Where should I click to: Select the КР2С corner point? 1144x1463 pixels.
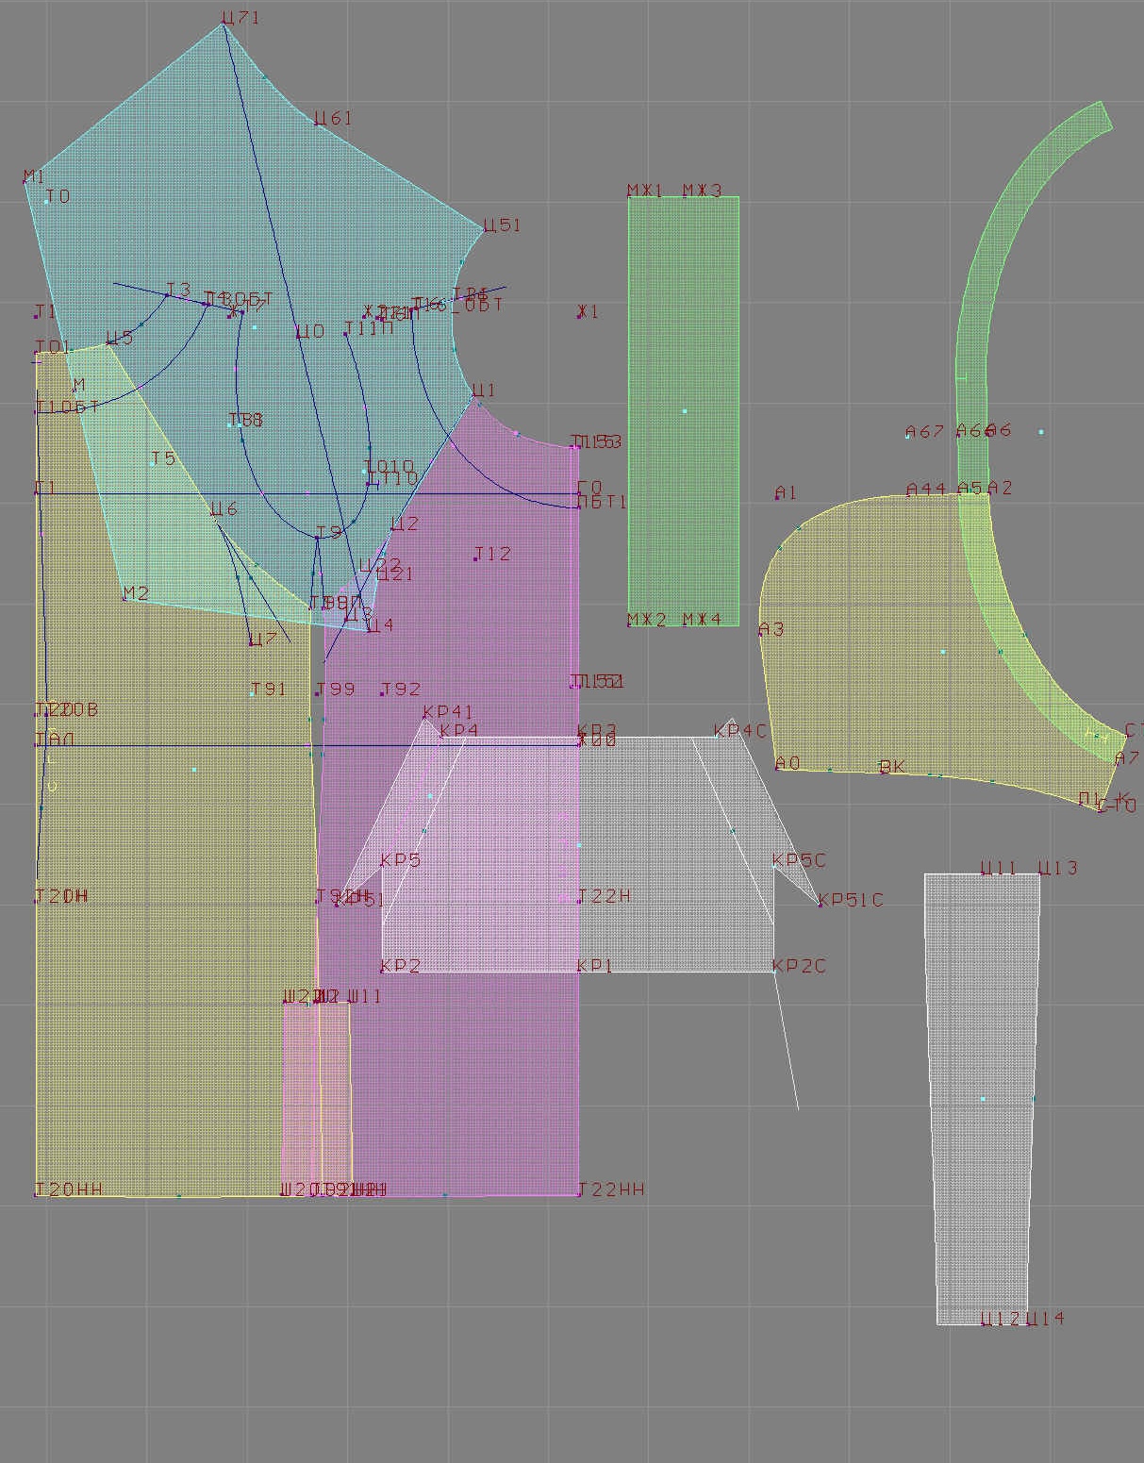pyautogui.click(x=773, y=971)
